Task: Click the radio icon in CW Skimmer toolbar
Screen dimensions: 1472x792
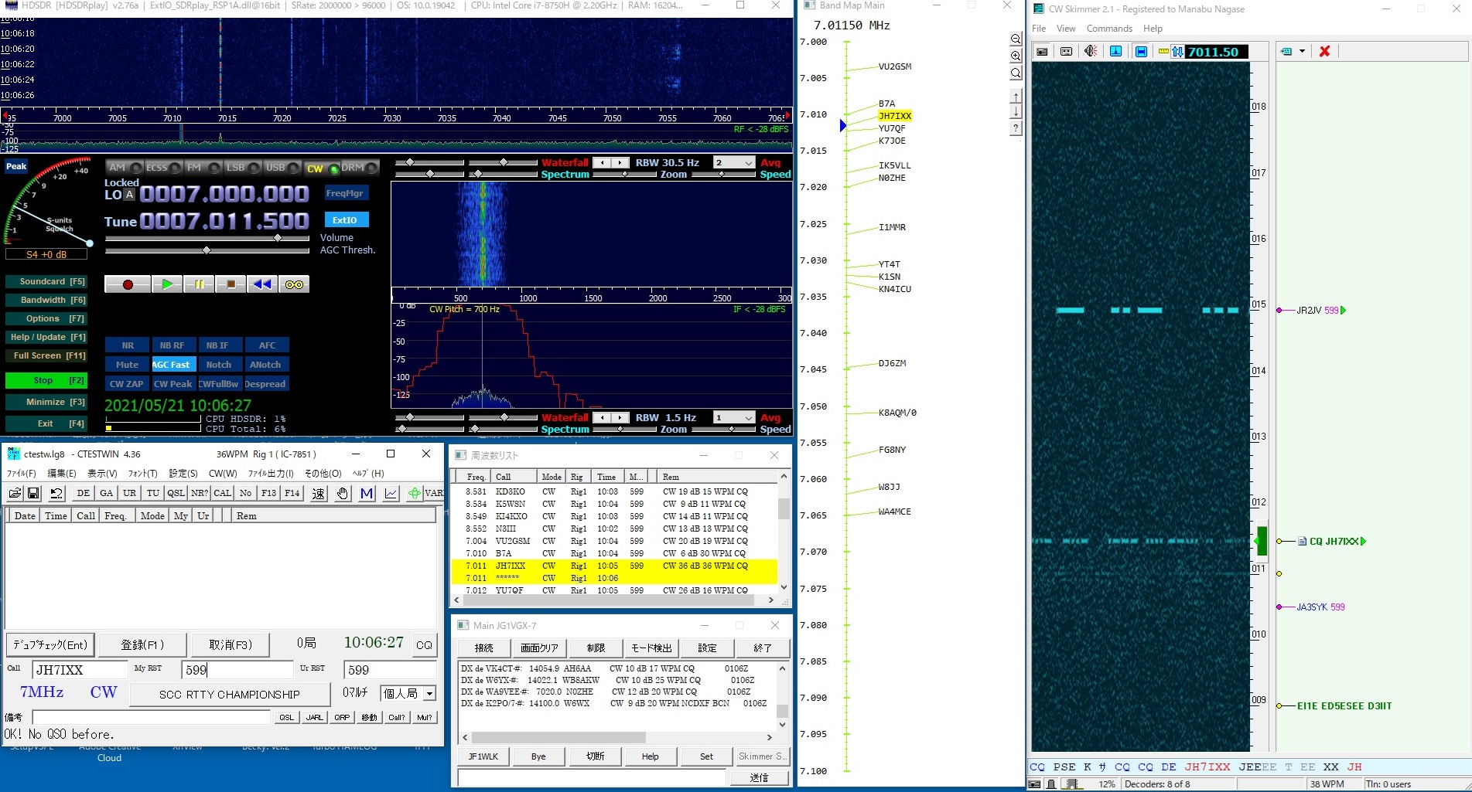Action: tap(1042, 52)
